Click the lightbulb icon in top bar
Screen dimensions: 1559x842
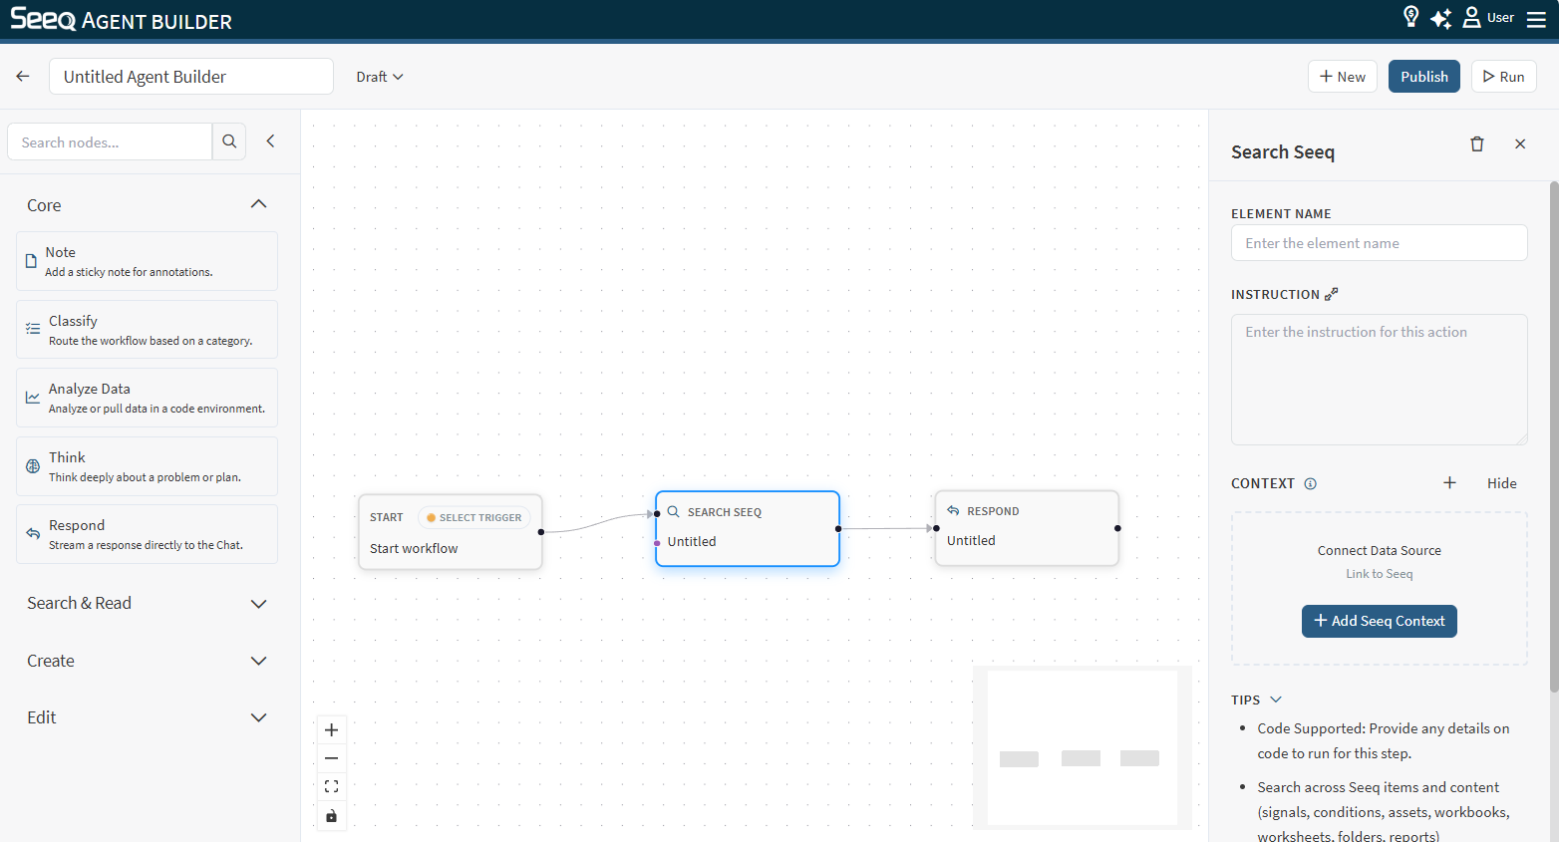(1410, 17)
